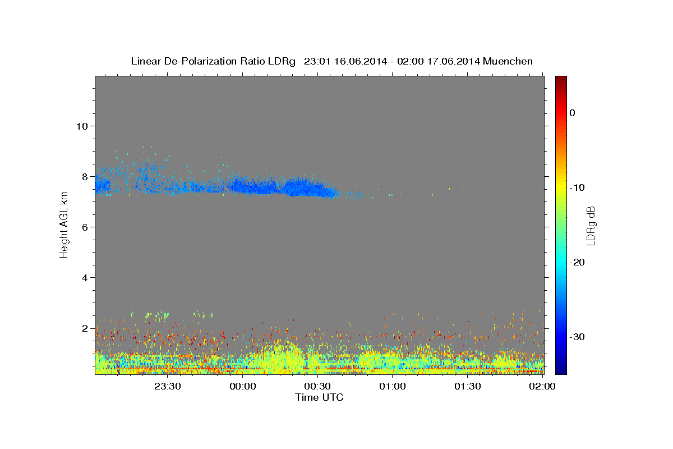Click the date range '23:01 16.06.2014' in the title
The width and height of the screenshot is (673, 449).
[345, 61]
